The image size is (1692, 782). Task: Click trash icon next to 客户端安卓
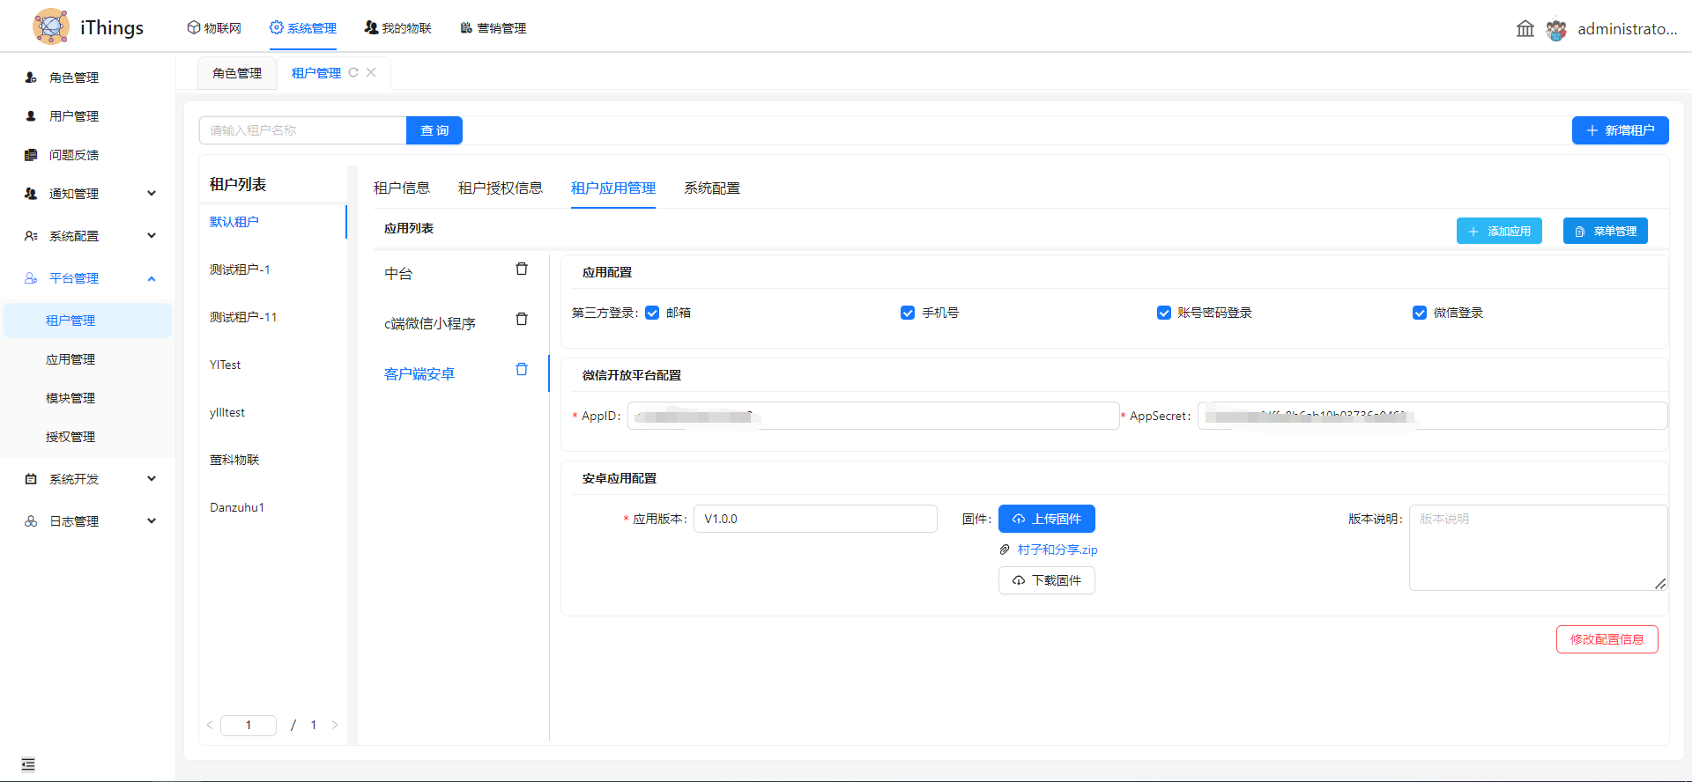(522, 369)
